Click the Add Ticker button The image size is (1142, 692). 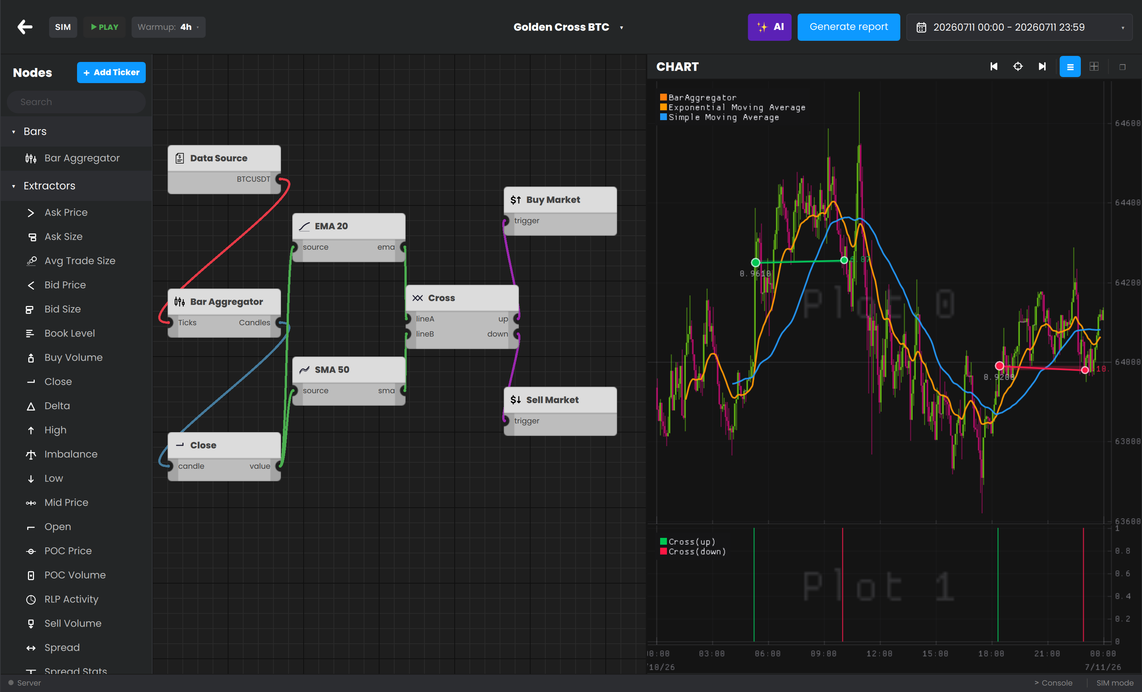111,72
